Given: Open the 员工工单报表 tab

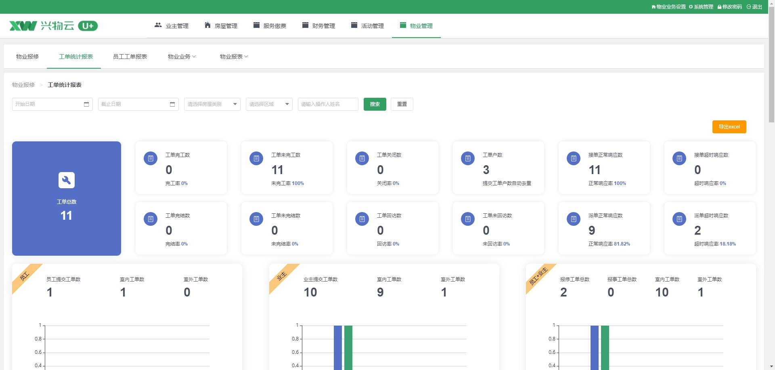Looking at the screenshot, I should click(130, 57).
